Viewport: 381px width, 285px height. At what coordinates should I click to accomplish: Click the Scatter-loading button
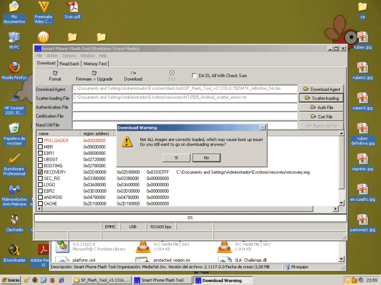(x=322, y=98)
